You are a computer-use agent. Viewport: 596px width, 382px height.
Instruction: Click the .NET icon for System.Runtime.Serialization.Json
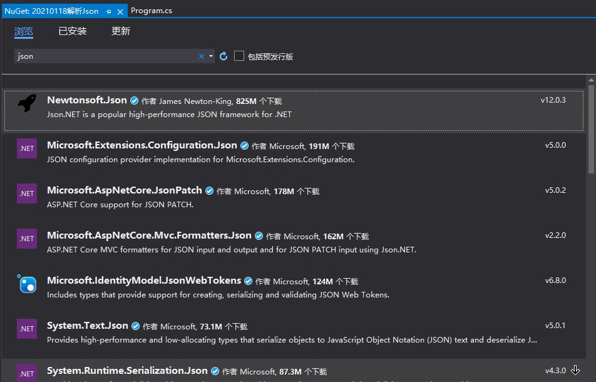point(27,373)
